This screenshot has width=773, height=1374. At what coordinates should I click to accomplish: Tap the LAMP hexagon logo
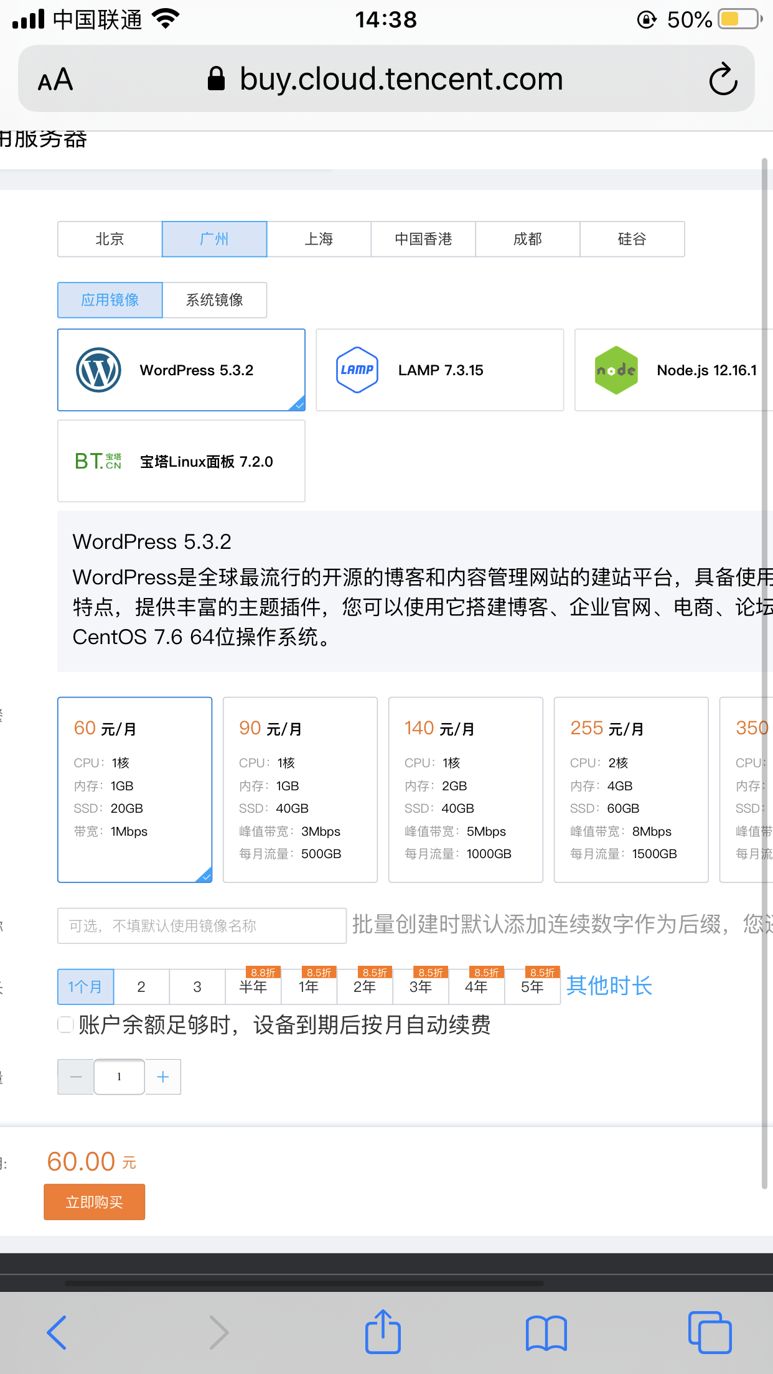click(x=357, y=370)
